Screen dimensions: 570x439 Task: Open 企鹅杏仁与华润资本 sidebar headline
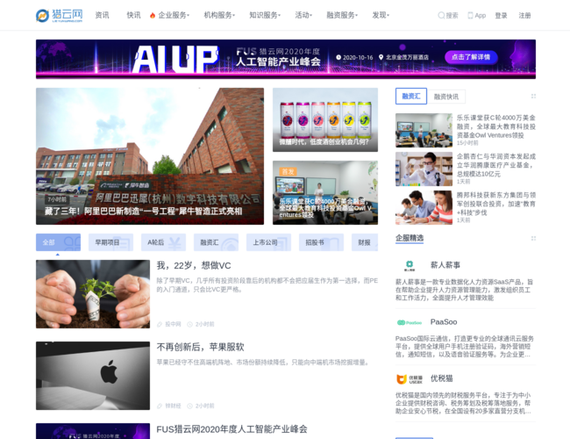point(495,165)
